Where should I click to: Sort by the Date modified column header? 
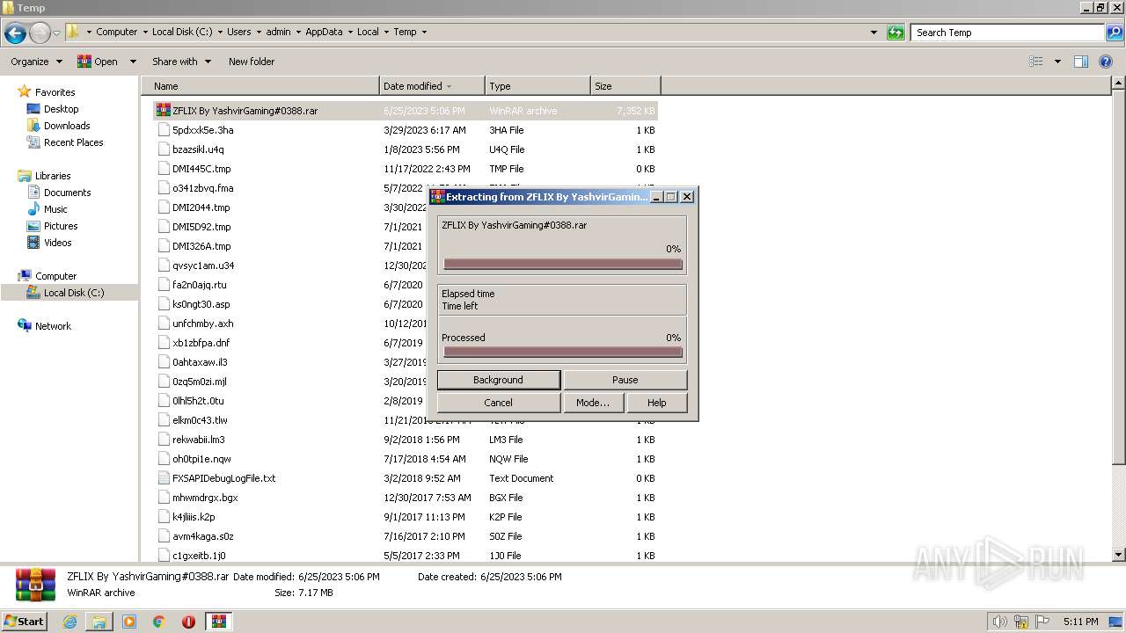tap(432, 86)
